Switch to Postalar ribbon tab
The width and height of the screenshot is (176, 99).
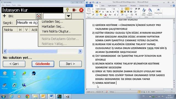(x=133, y=5)
